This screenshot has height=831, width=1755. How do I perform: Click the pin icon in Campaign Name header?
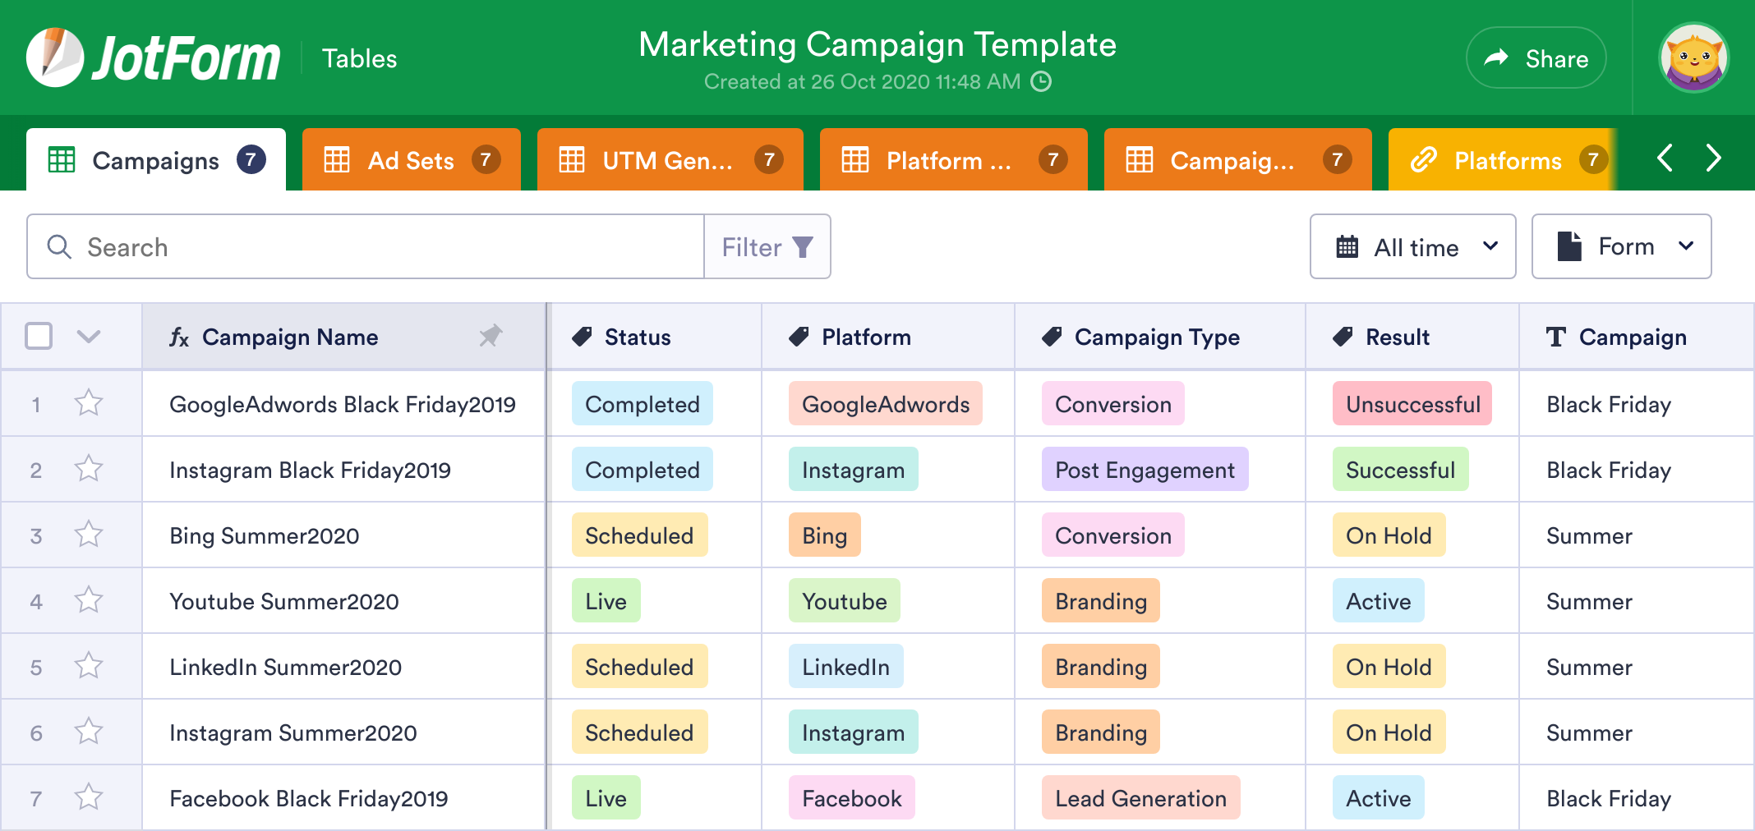(x=491, y=337)
